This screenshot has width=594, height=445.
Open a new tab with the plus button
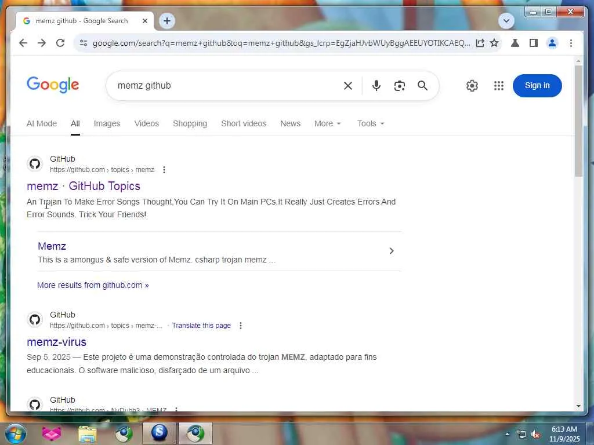point(167,21)
